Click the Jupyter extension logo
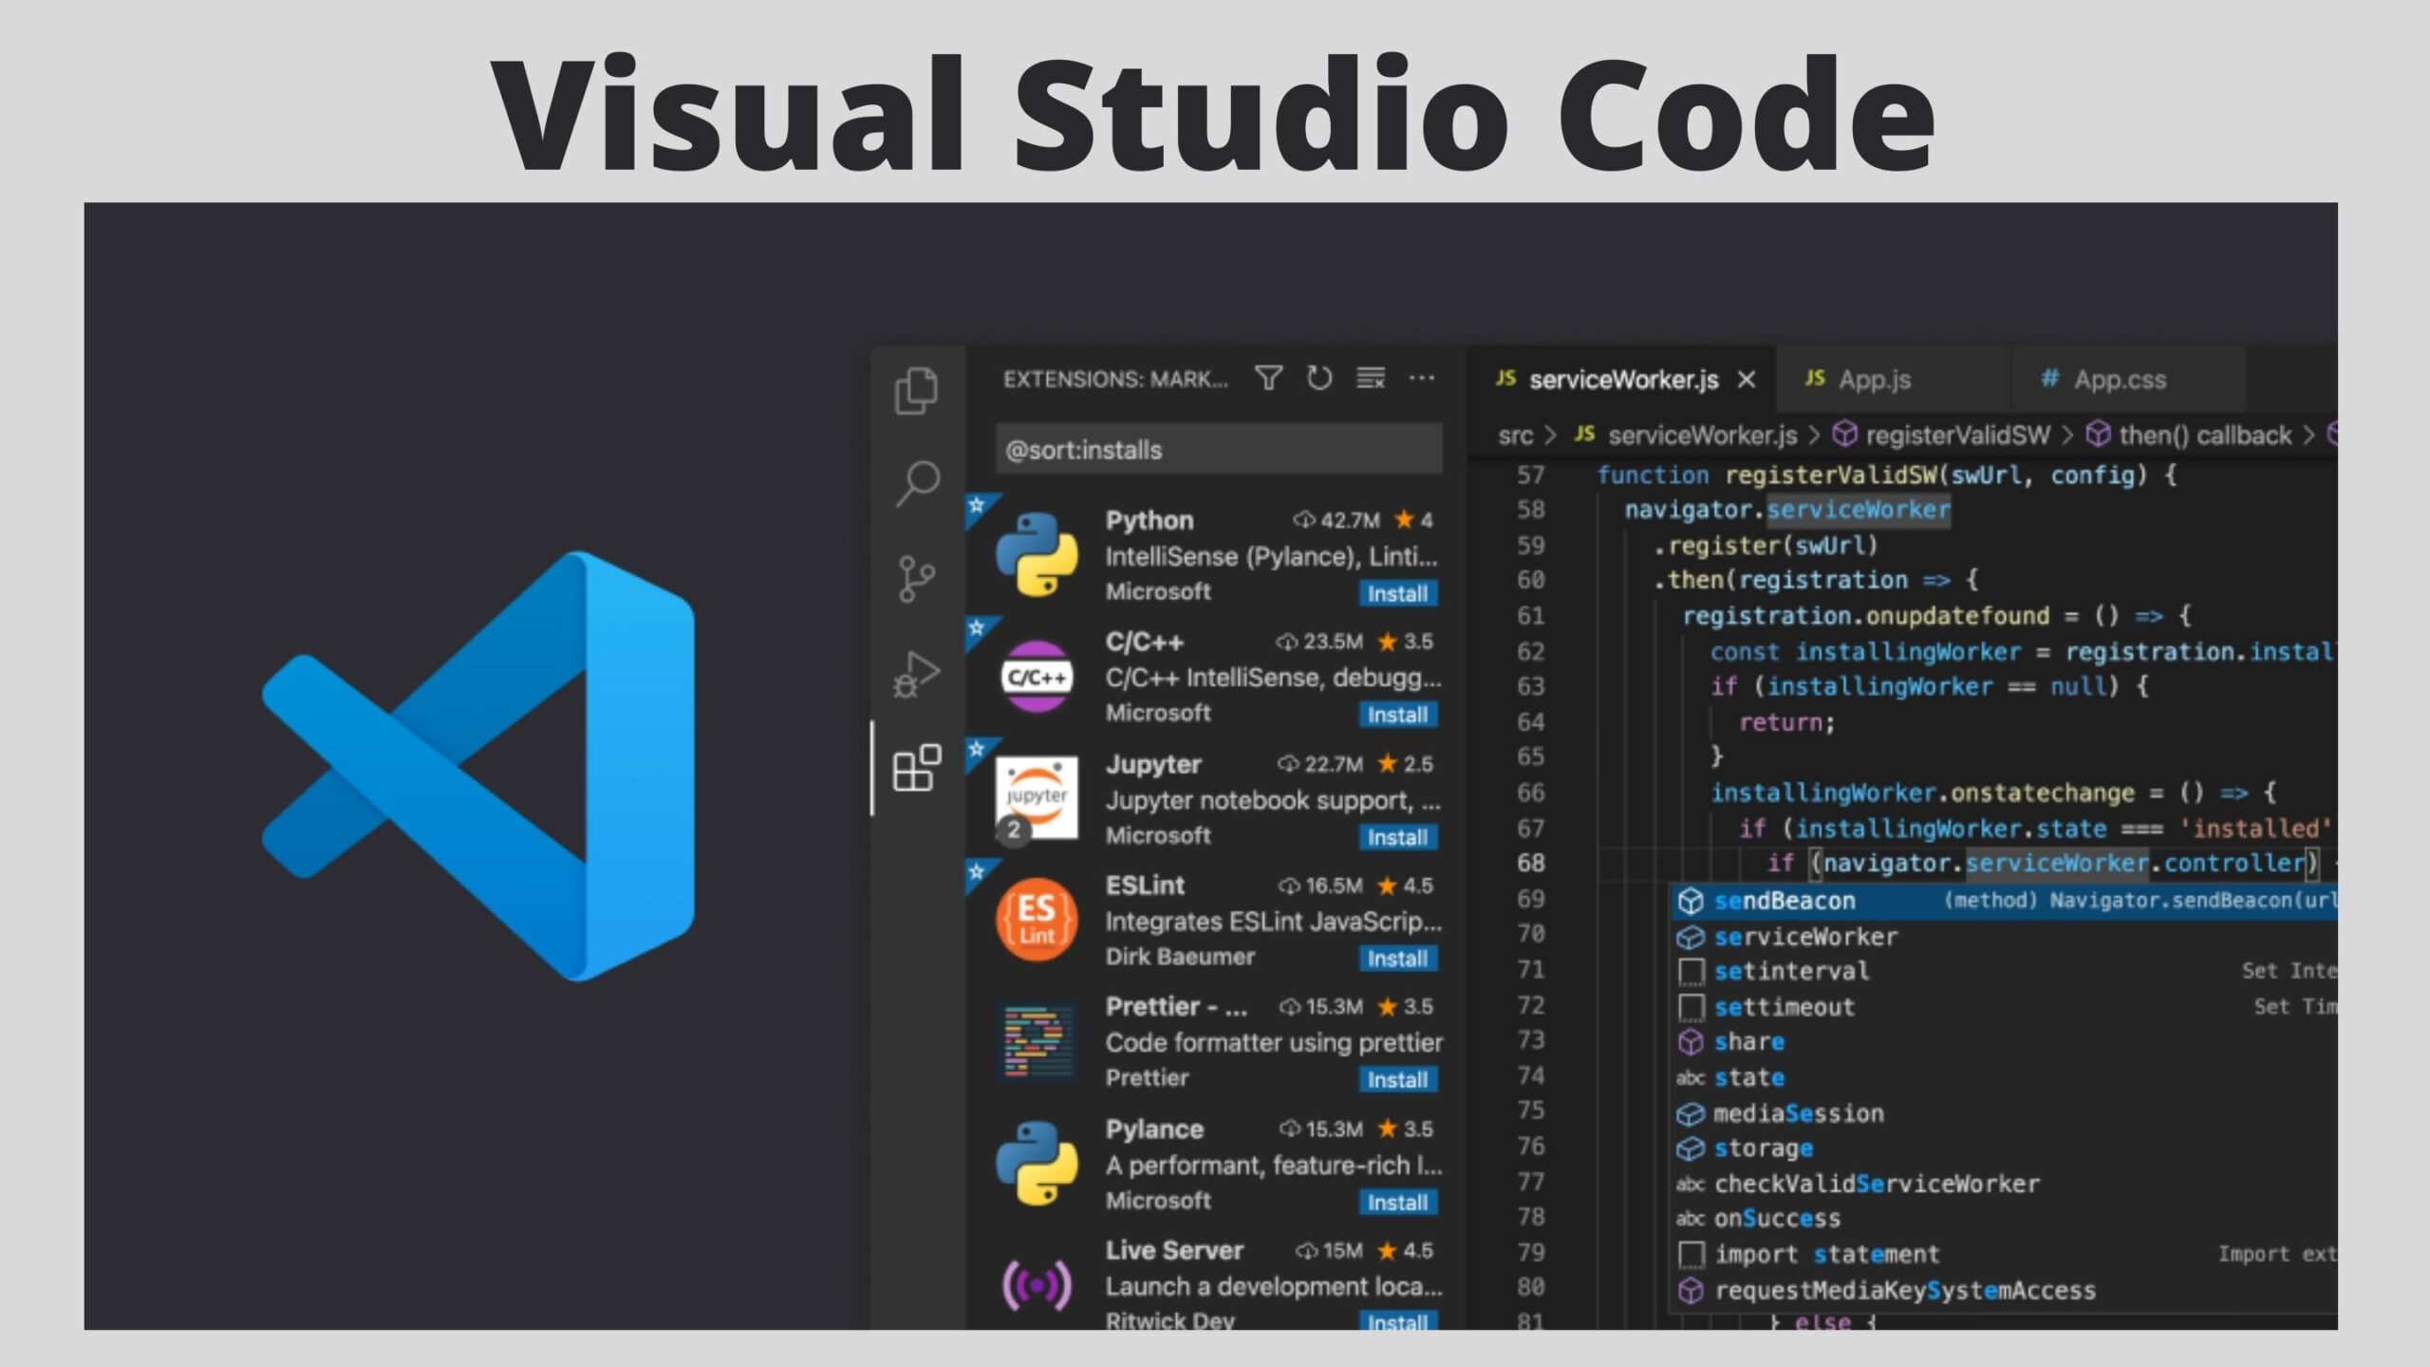2430x1367 pixels. pyautogui.click(x=1037, y=797)
